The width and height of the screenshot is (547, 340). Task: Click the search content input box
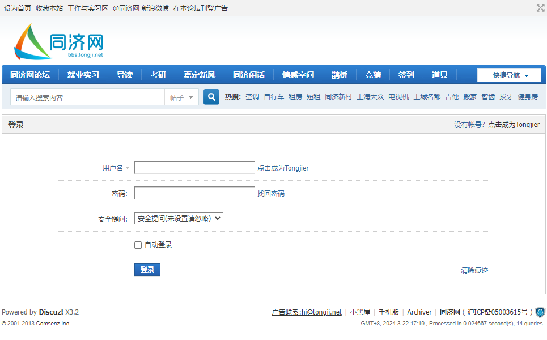point(87,97)
